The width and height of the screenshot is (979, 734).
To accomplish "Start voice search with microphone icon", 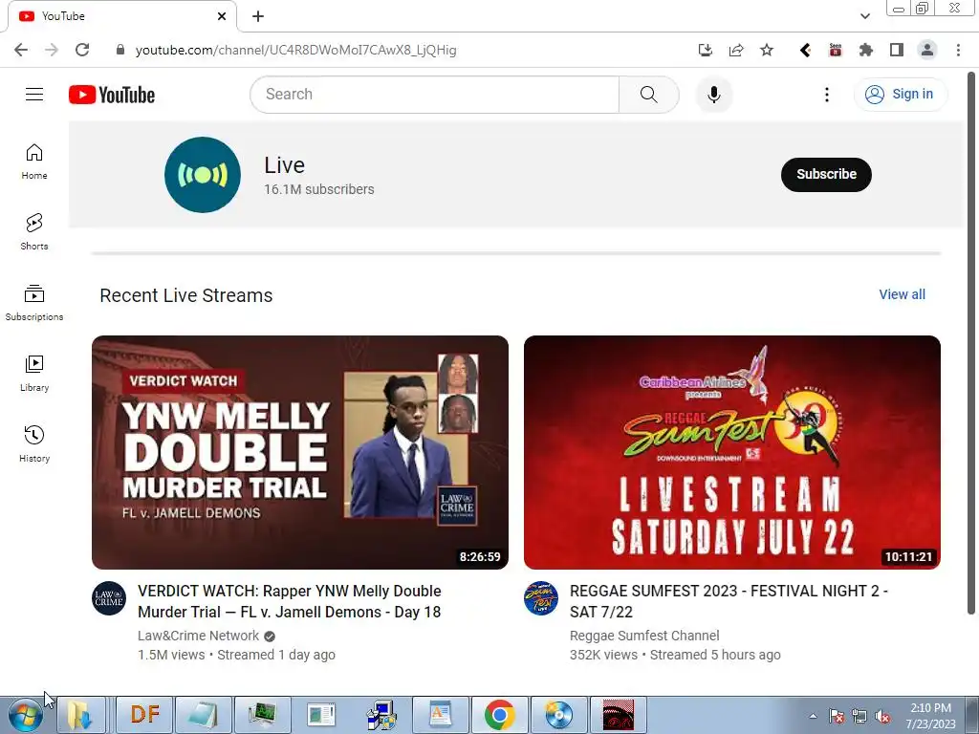I will (x=713, y=95).
